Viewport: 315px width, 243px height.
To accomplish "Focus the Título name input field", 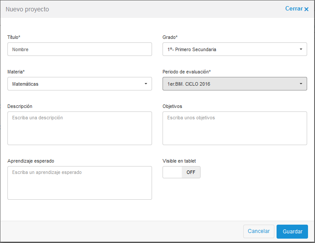I will coord(80,49).
